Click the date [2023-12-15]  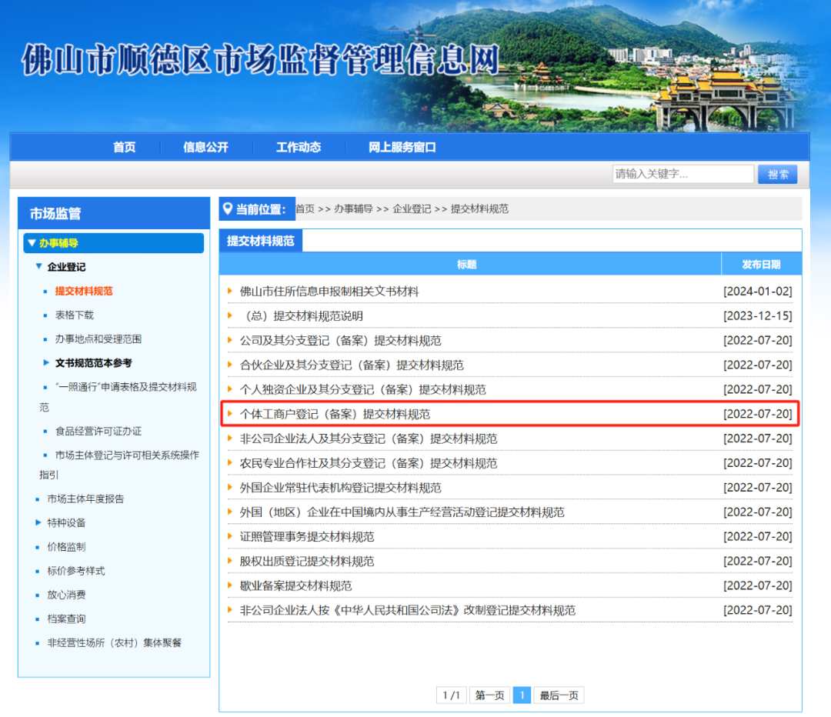[758, 316]
